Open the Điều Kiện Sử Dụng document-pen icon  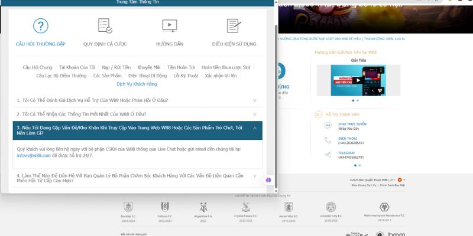234,26
